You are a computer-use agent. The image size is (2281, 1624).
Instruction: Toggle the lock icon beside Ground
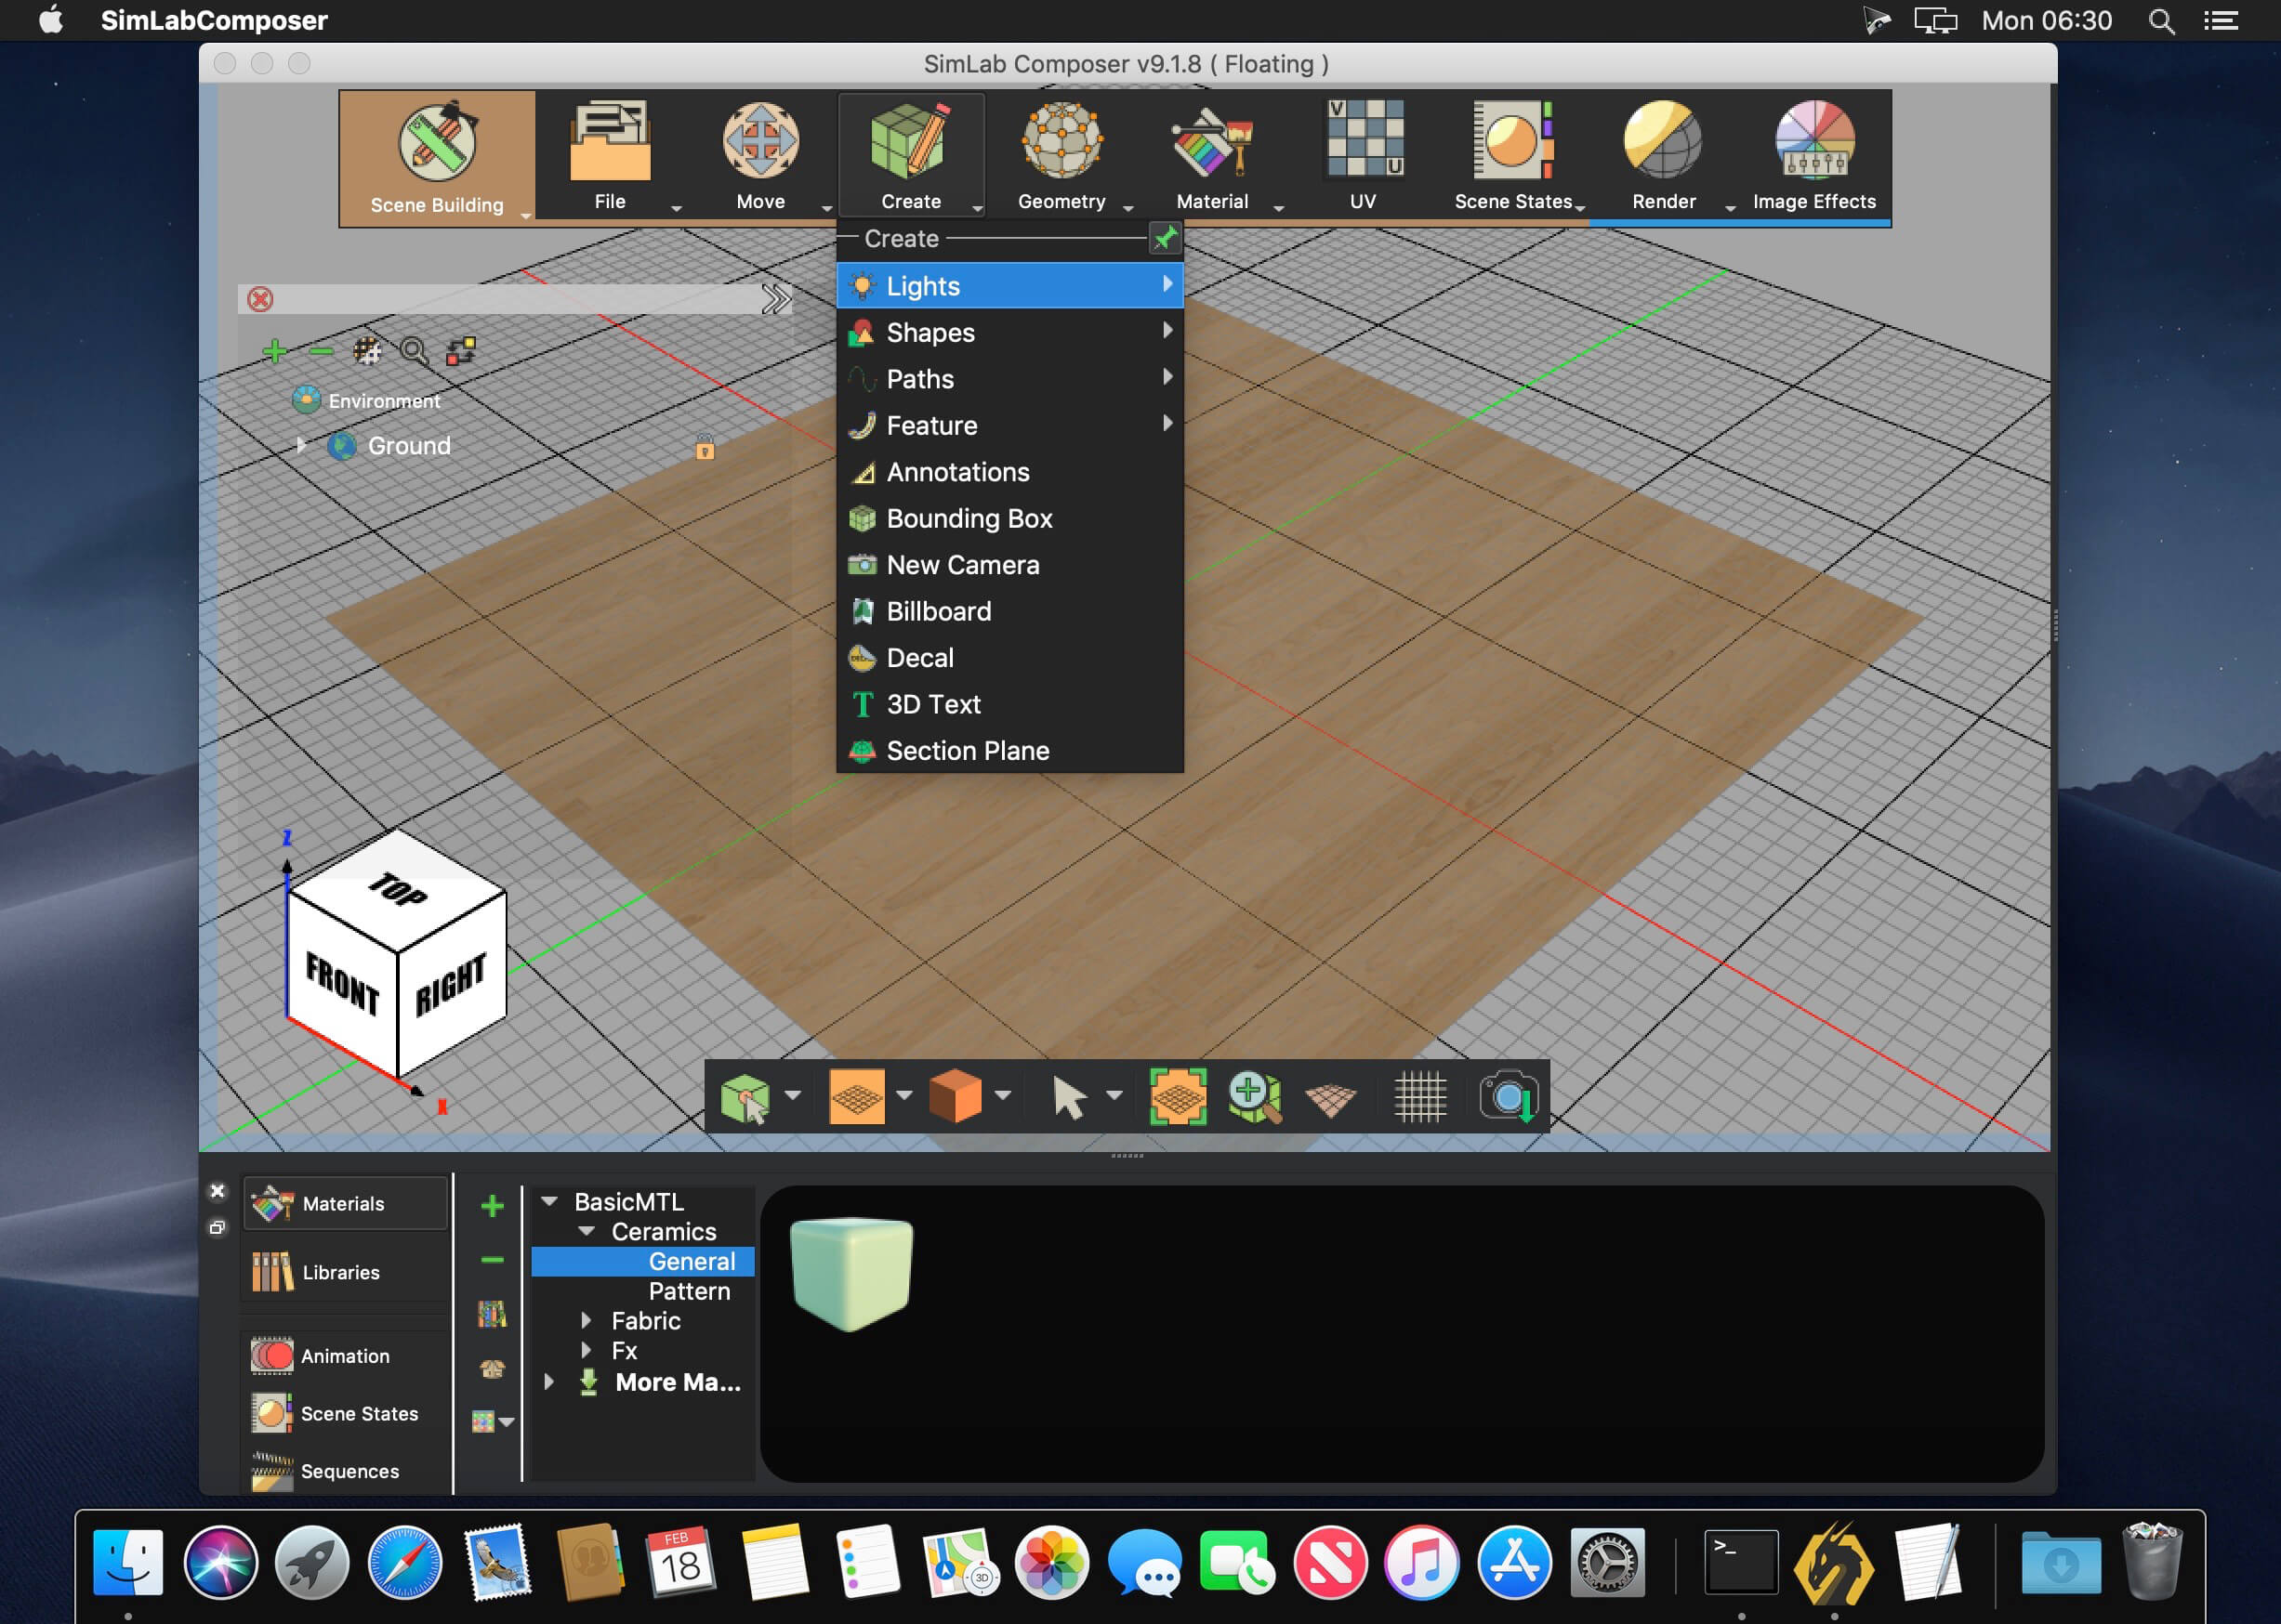[x=705, y=448]
